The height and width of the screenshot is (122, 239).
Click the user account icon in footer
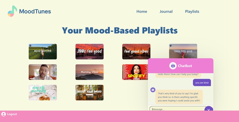pyautogui.click(x=4, y=114)
